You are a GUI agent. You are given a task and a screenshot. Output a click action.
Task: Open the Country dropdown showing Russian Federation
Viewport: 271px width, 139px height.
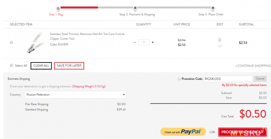(x=75, y=95)
